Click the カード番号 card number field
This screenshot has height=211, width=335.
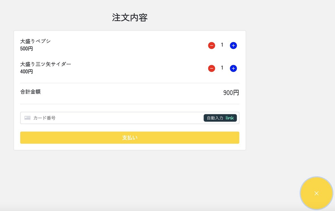[112, 118]
